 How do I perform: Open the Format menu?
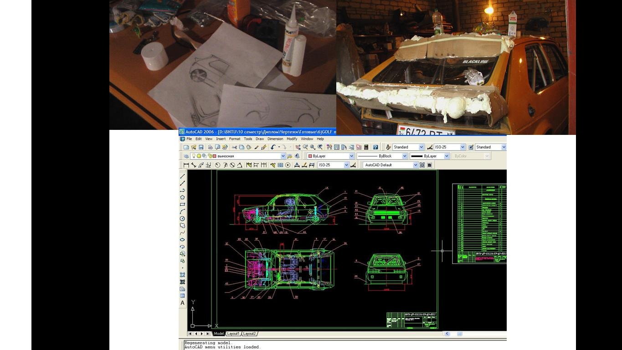point(235,139)
